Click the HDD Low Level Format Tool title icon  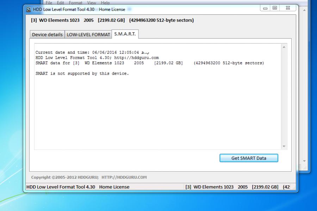[29, 9]
